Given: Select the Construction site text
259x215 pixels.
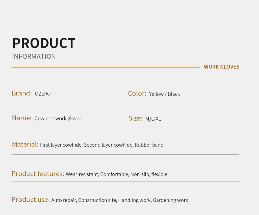Looking at the screenshot, I should [97, 200].
